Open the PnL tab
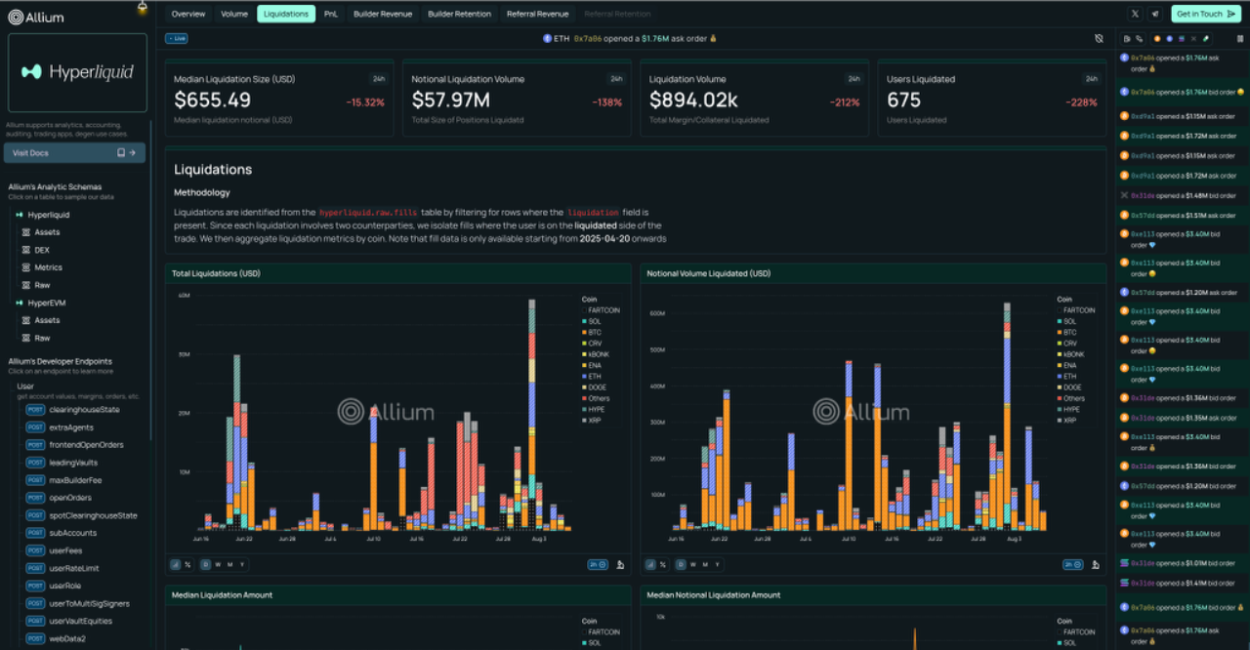The height and width of the screenshot is (650, 1250). coord(331,14)
